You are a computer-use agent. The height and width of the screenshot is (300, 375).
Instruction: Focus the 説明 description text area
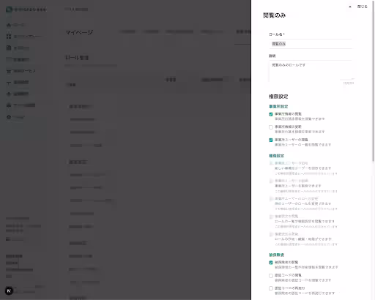click(x=311, y=70)
